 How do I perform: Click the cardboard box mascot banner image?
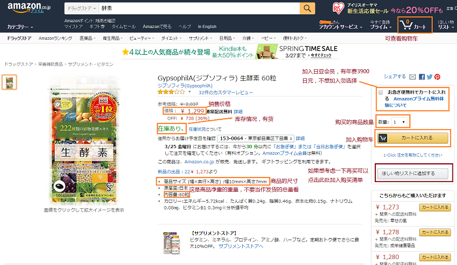266,52
